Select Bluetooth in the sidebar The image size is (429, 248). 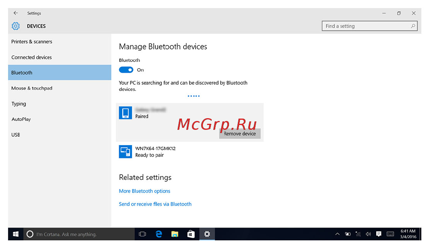pyautogui.click(x=60, y=72)
